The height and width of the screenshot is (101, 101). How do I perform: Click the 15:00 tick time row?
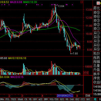point(97,94)
